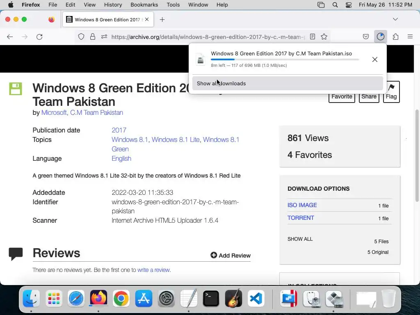Image resolution: width=420 pixels, height=315 pixels.
Task: Select the Windows 8 Green Edition tab
Action: point(108,20)
